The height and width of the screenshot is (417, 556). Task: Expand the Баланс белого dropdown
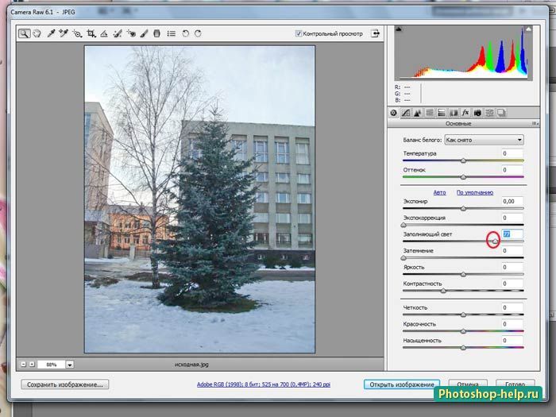click(484, 140)
